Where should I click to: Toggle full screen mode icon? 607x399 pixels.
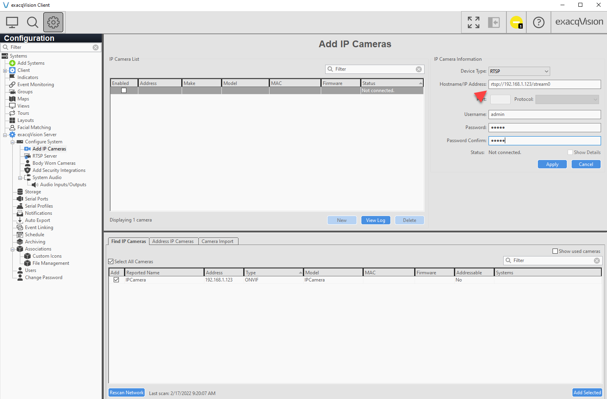click(x=473, y=22)
